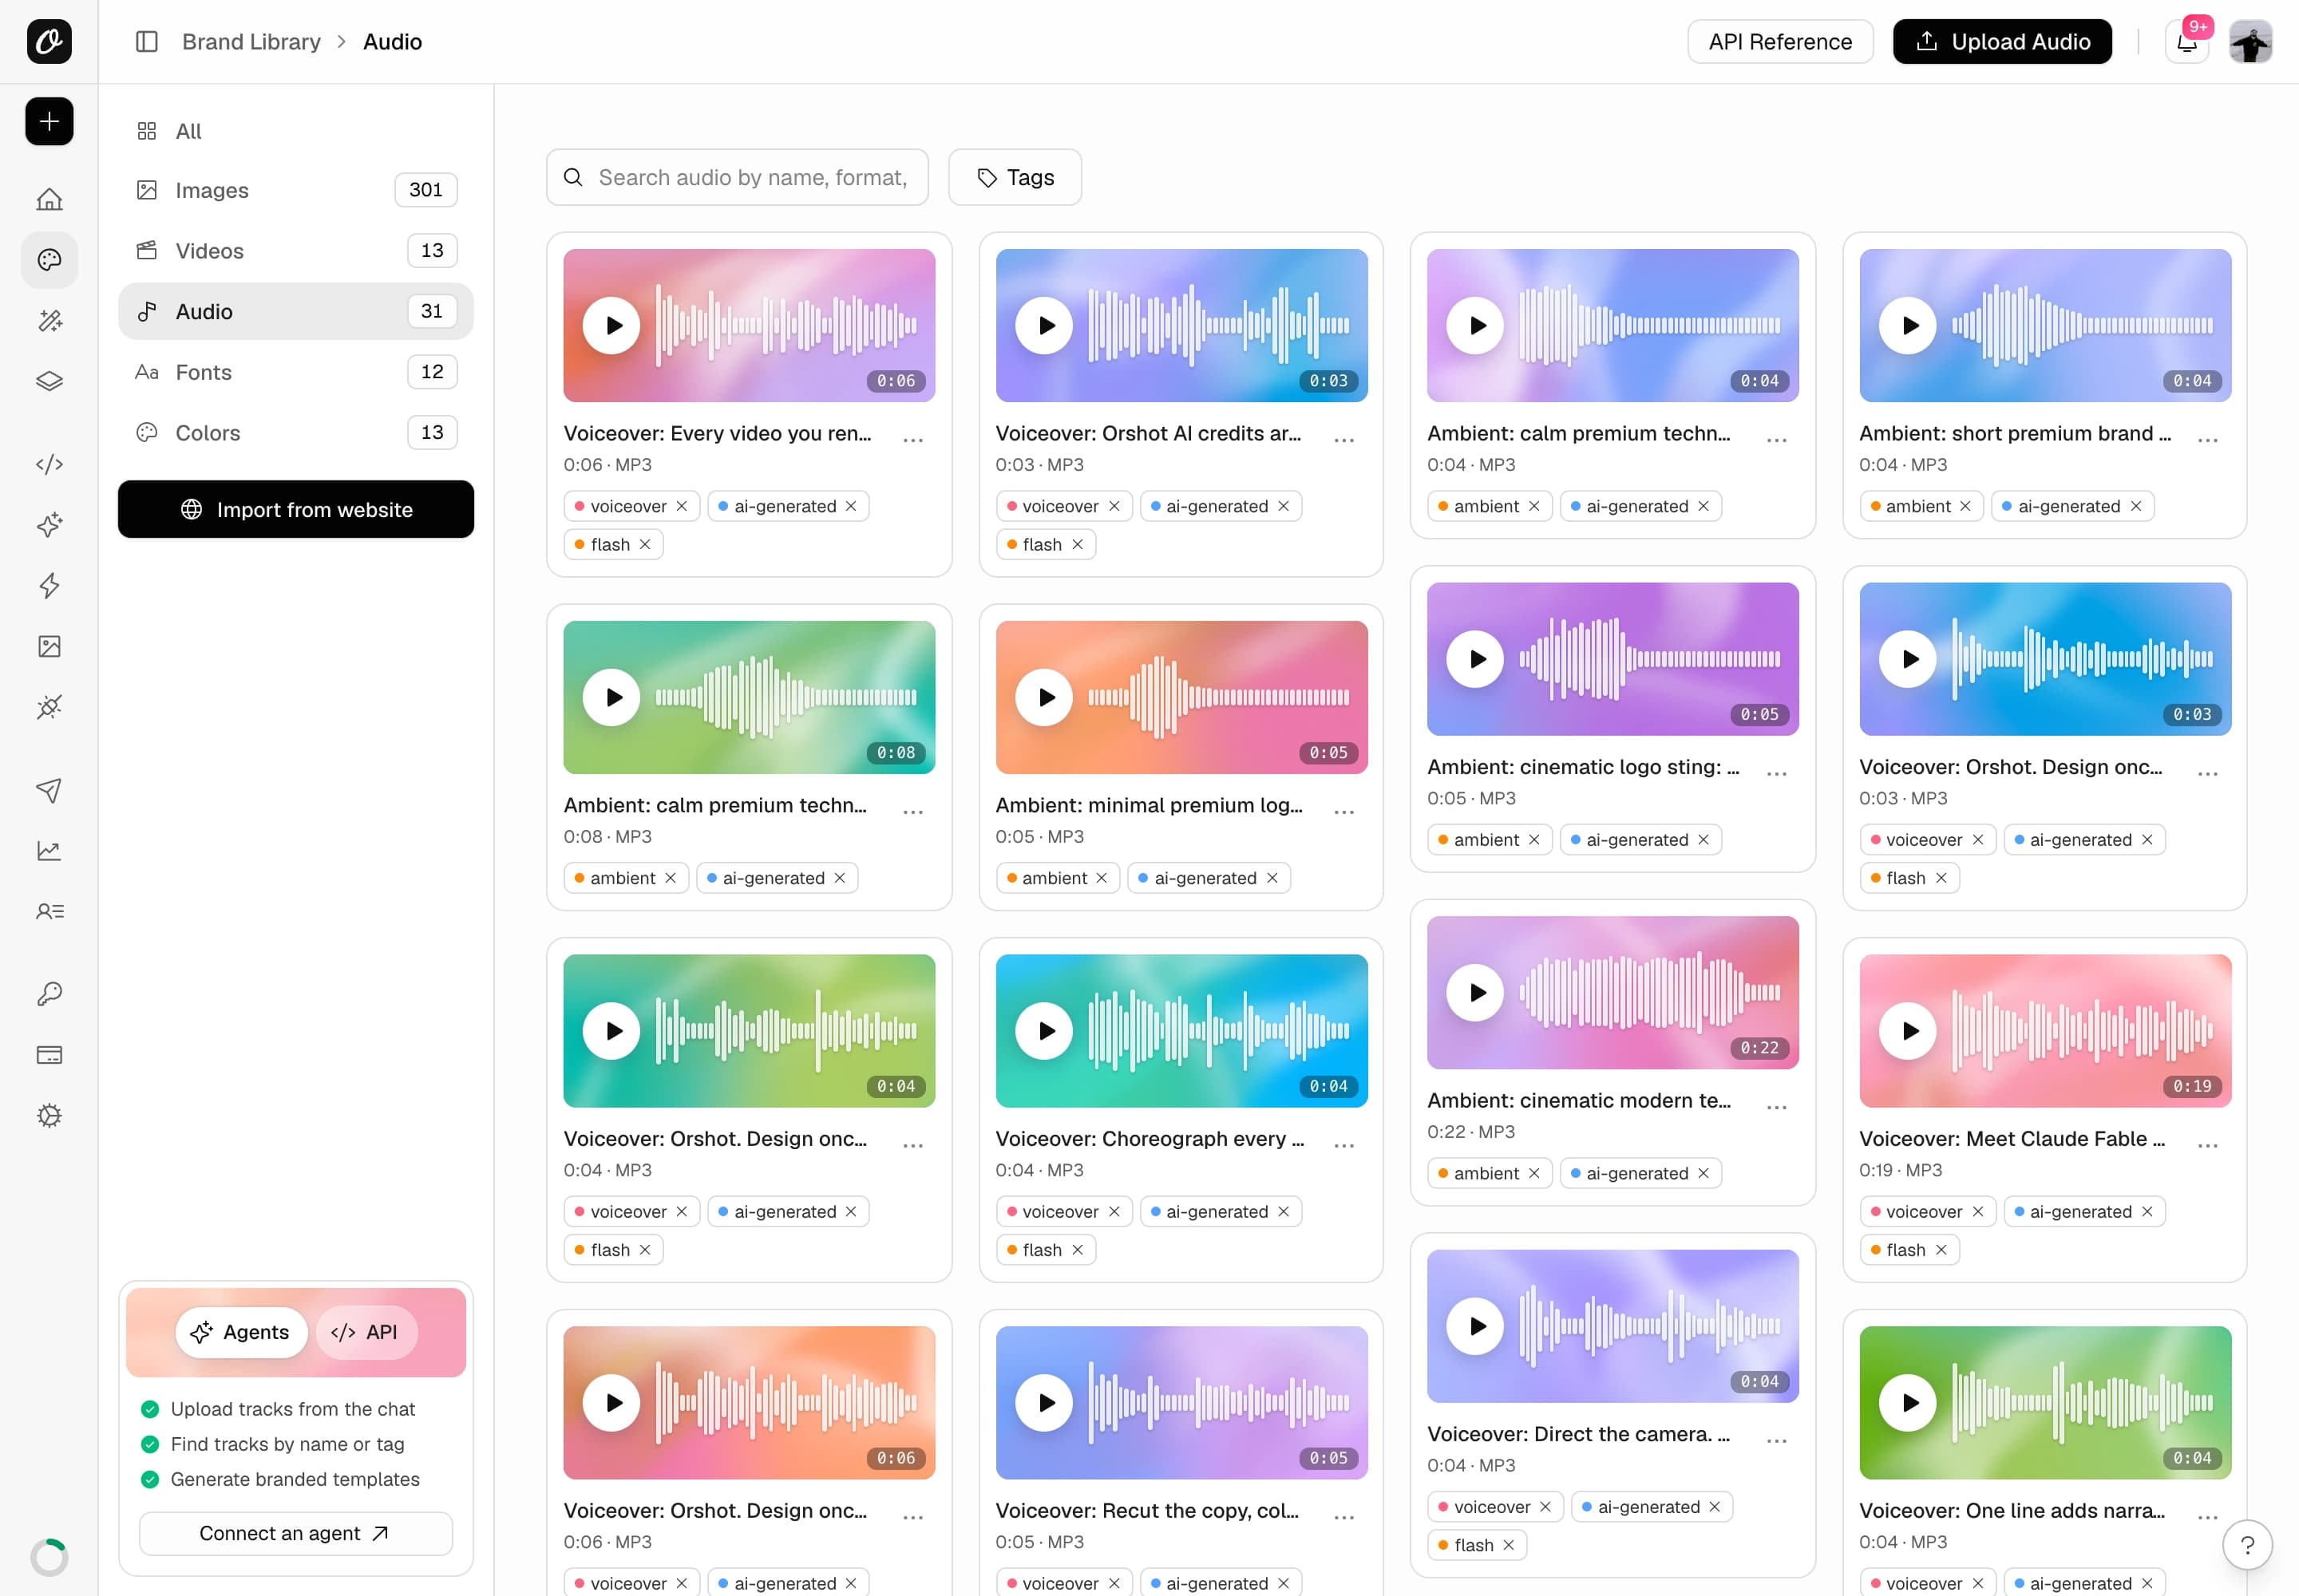This screenshot has width=2299, height=1596.
Task: Open the palette brand library sidebar icon
Action: pyautogui.click(x=49, y=260)
